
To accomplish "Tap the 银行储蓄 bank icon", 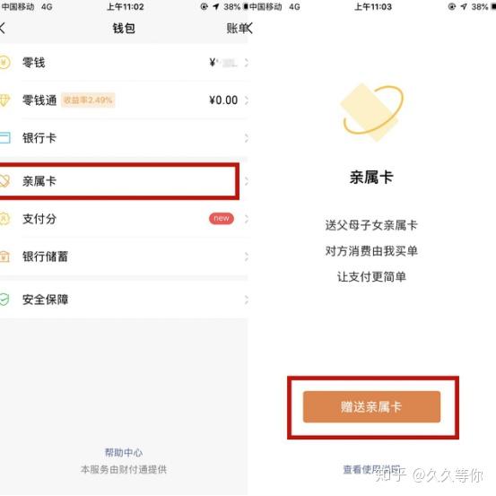I will click(4, 257).
